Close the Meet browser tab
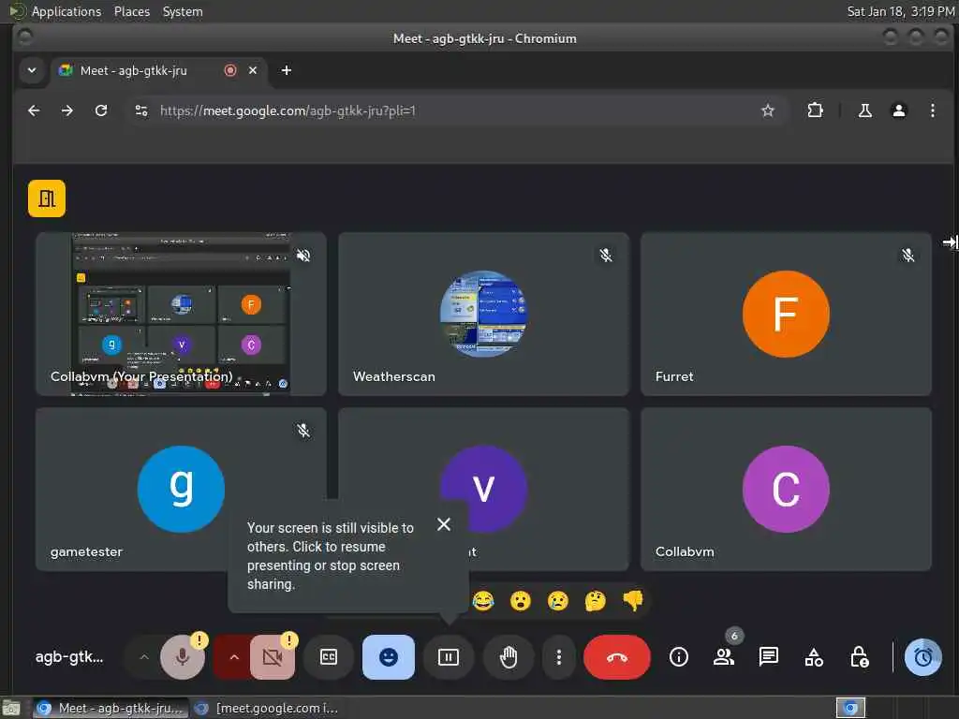Image resolution: width=959 pixels, height=719 pixels. pos(253,70)
